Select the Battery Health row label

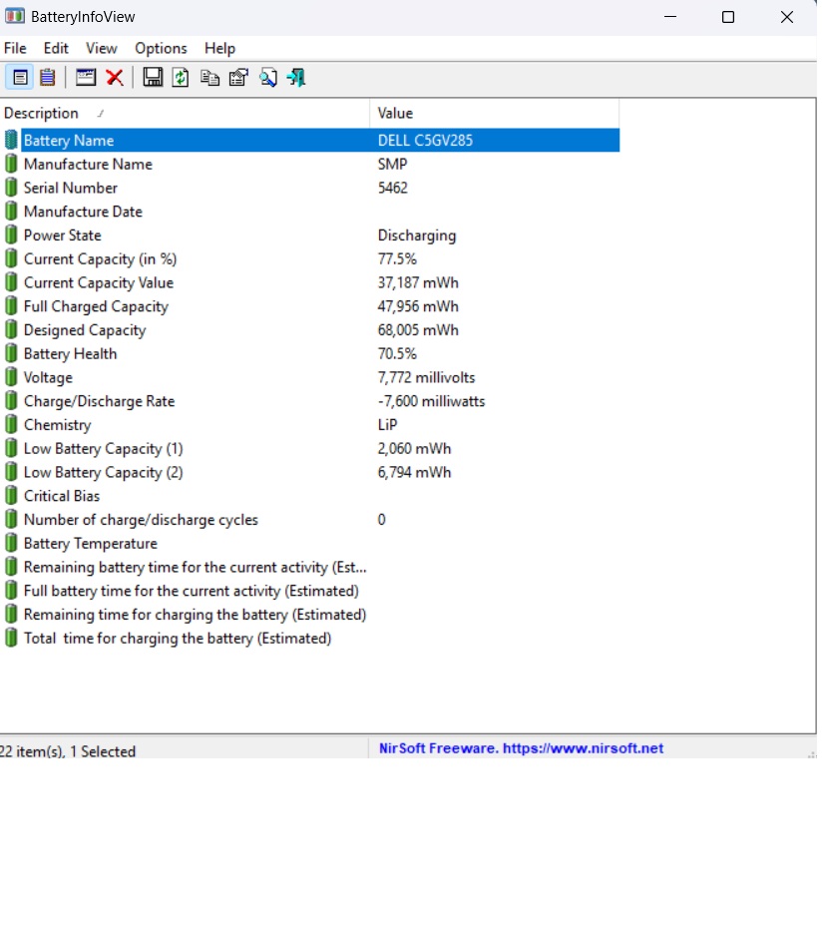pyautogui.click(x=70, y=353)
